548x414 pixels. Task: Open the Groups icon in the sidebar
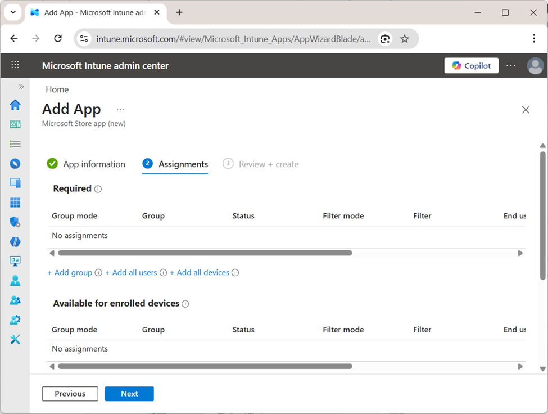[x=15, y=300]
